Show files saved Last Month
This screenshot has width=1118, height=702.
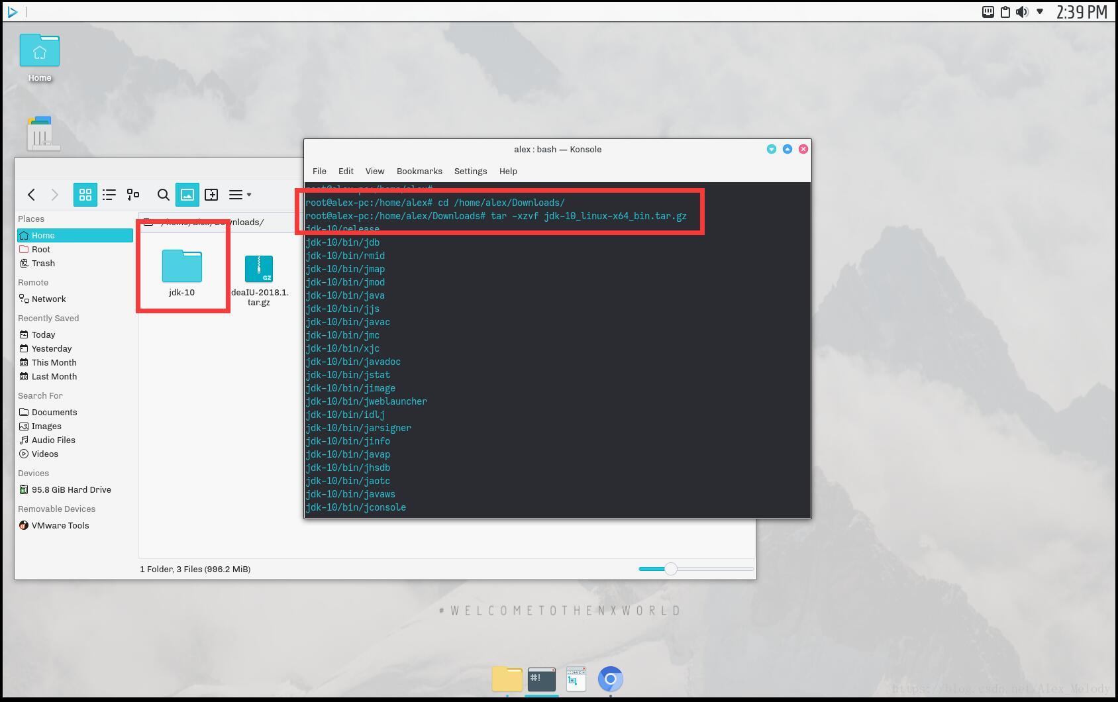click(75, 376)
